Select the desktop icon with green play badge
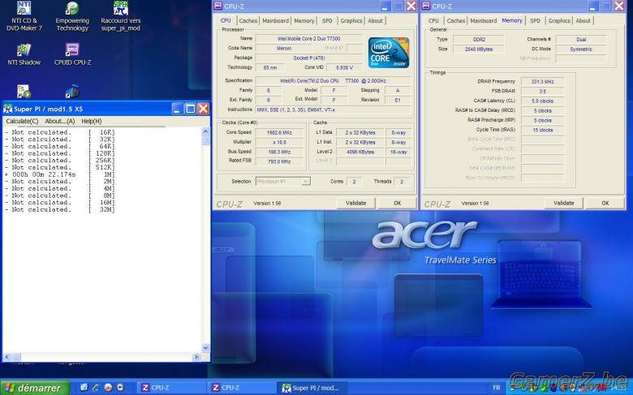The image size is (633, 395). point(24,92)
